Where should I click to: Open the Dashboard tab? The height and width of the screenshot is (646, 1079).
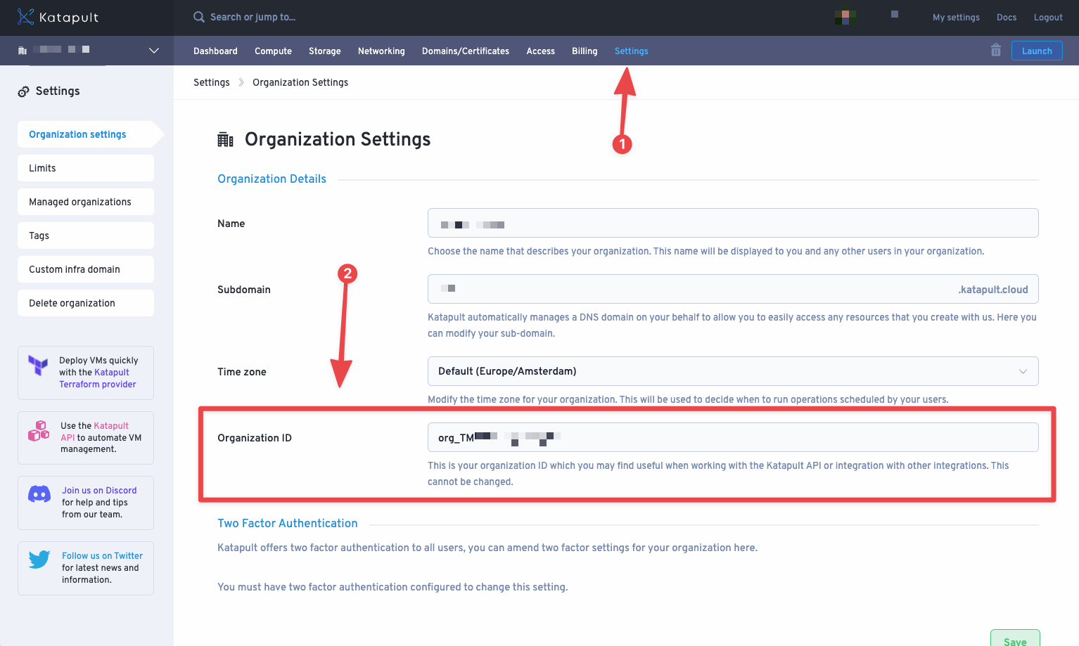(x=215, y=51)
